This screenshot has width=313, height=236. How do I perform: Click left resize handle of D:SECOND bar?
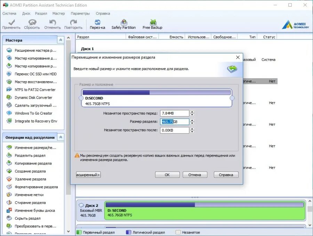[81, 98]
